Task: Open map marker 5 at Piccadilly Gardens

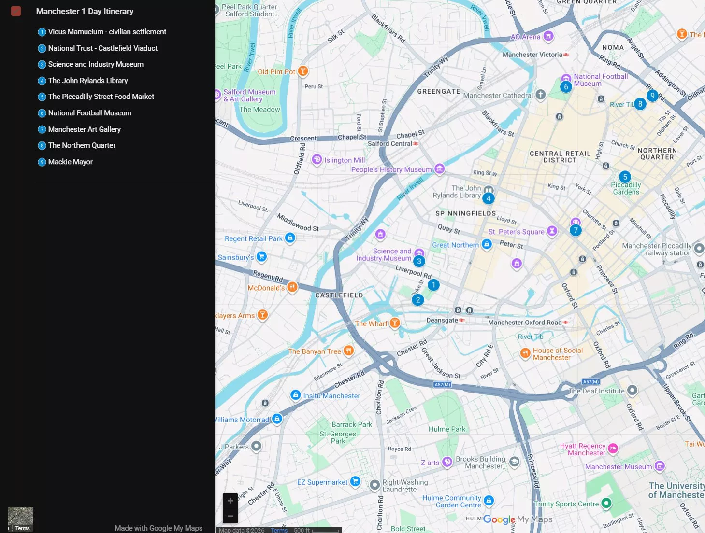Action: click(625, 177)
